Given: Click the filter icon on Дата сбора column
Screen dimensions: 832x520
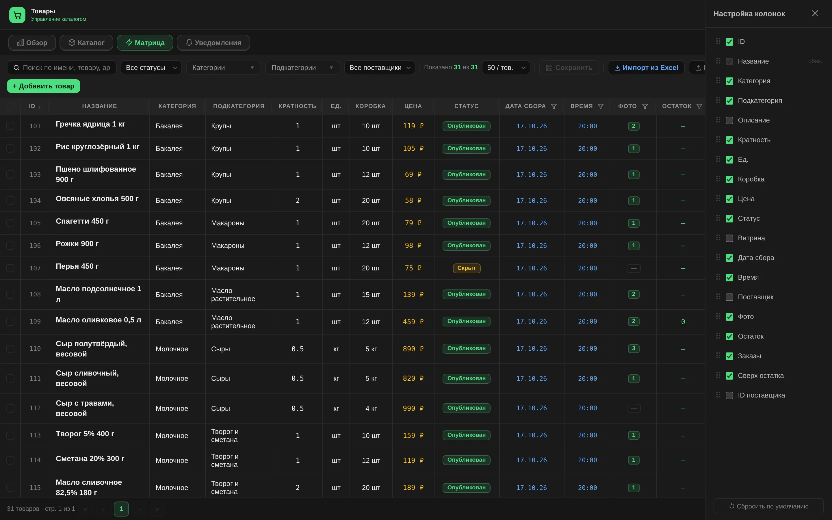Looking at the screenshot, I should 554,106.
